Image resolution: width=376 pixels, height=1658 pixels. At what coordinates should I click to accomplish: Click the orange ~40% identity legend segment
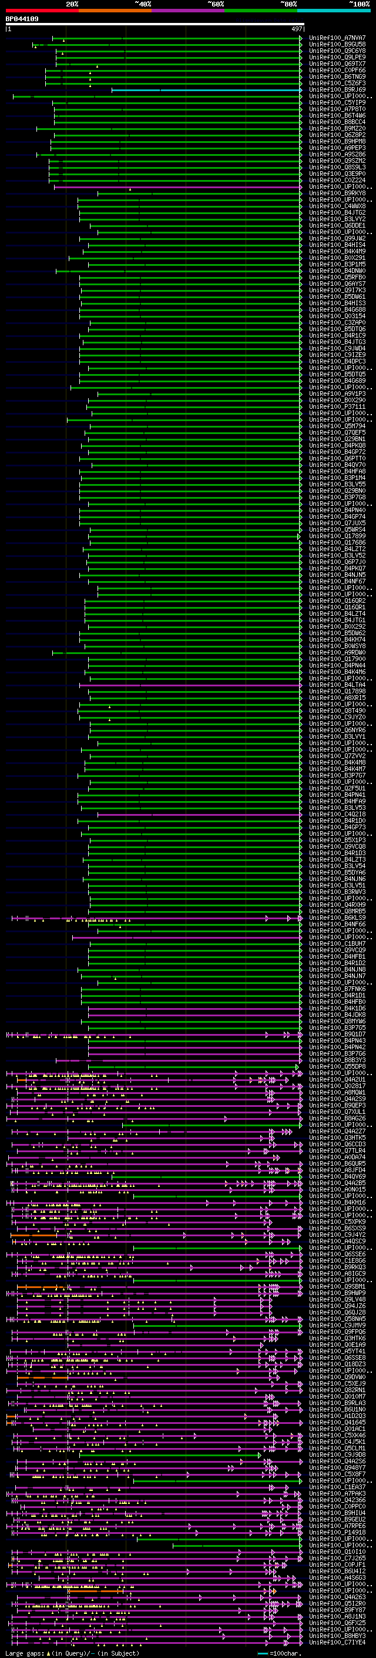(x=115, y=11)
